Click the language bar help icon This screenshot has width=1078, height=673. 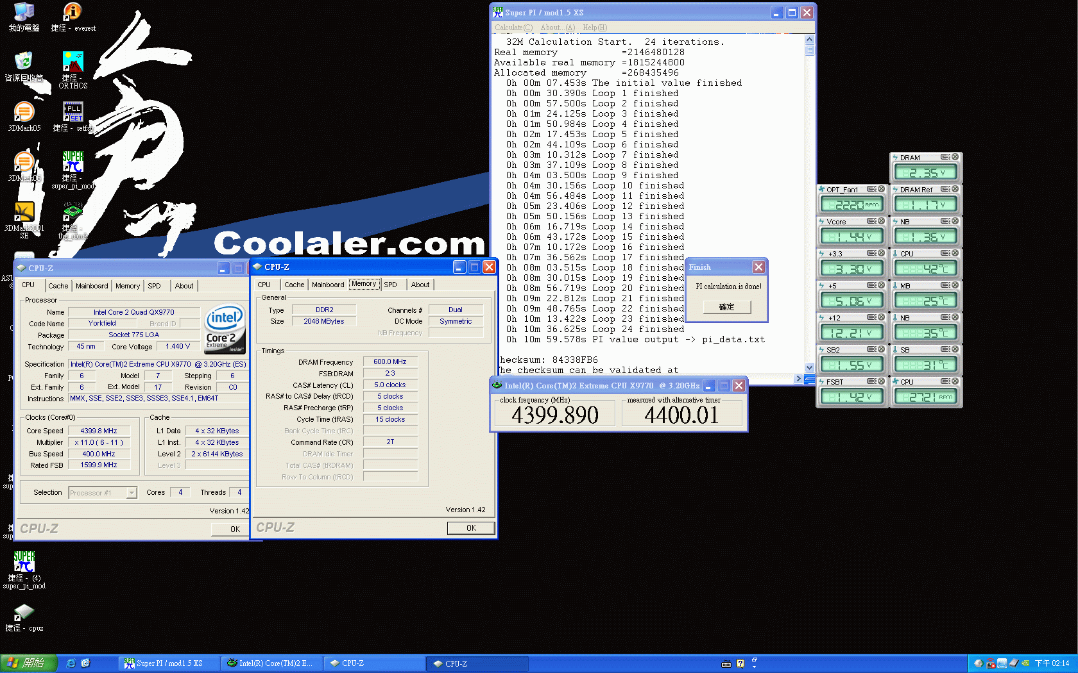tap(740, 663)
